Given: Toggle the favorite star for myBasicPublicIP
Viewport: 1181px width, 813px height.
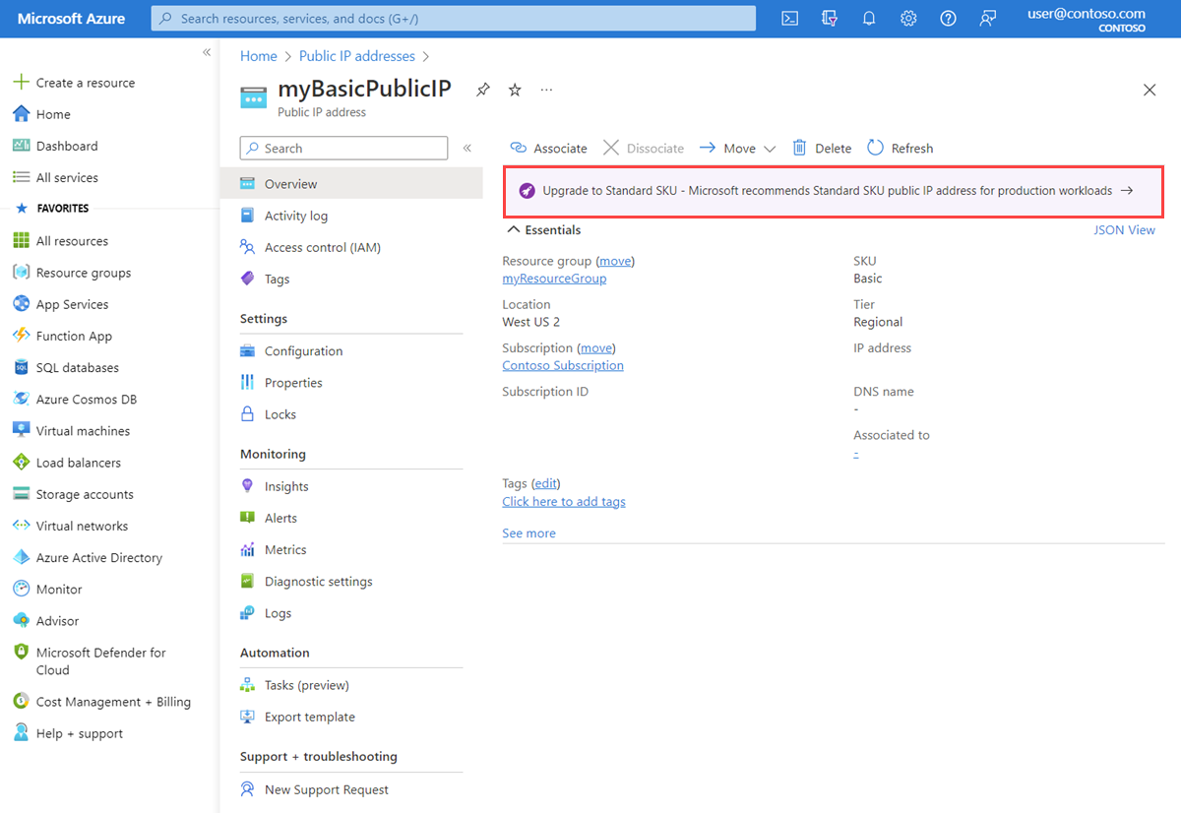Looking at the screenshot, I should 514,90.
